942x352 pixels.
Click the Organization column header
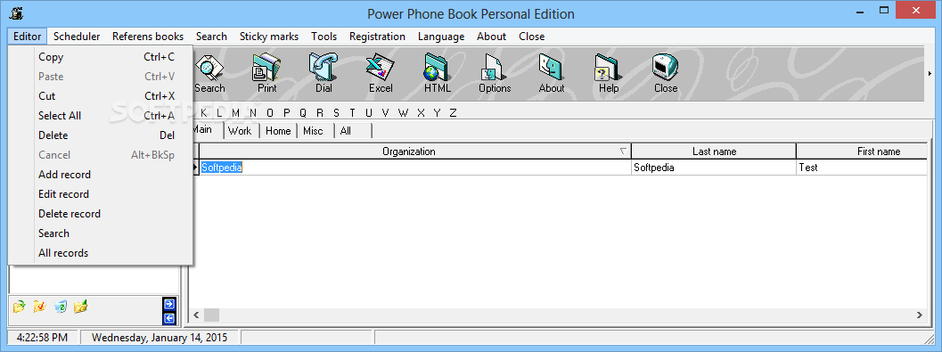click(414, 151)
